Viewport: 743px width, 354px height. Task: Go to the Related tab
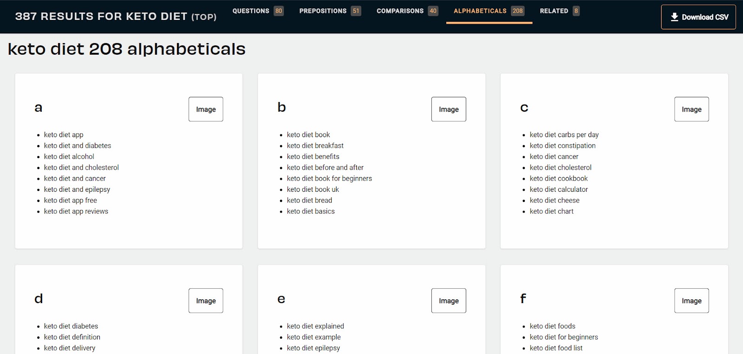click(x=560, y=11)
